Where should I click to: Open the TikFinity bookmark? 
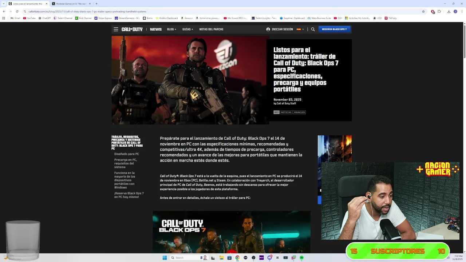[x=391, y=18]
